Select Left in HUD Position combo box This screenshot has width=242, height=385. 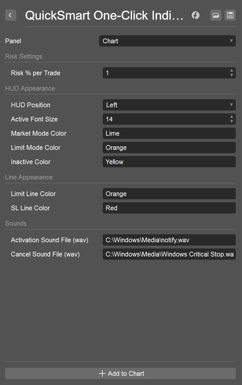[169, 105]
